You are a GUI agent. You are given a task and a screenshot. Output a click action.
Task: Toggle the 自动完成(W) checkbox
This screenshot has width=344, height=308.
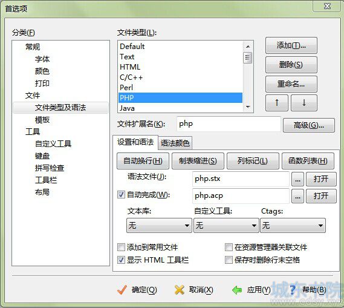pyautogui.click(x=121, y=194)
